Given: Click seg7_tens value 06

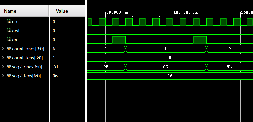Looking at the screenshot, I should click(x=55, y=76).
